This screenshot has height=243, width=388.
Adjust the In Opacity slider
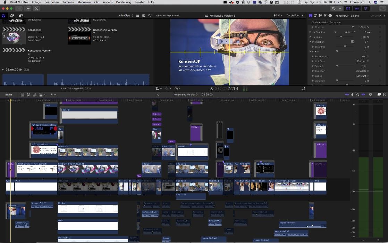point(353,27)
